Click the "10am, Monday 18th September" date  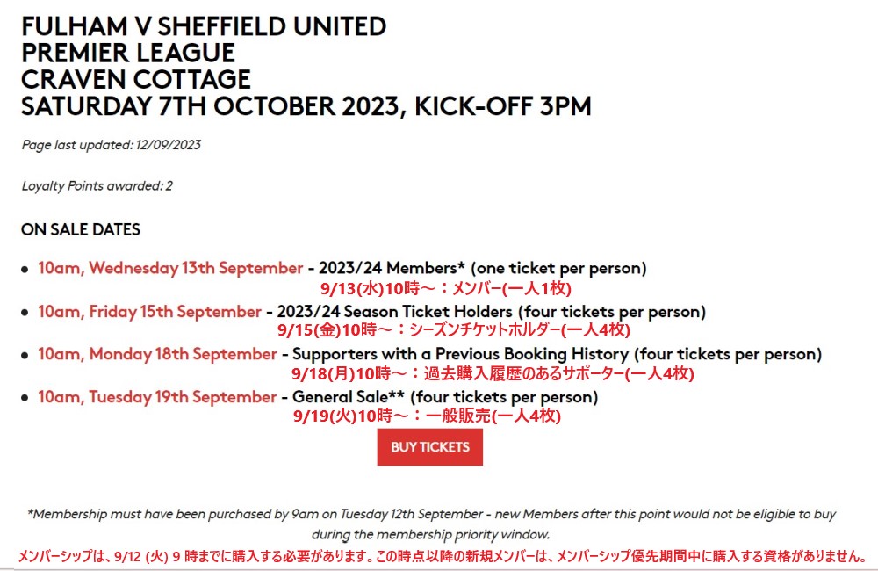[157, 354]
